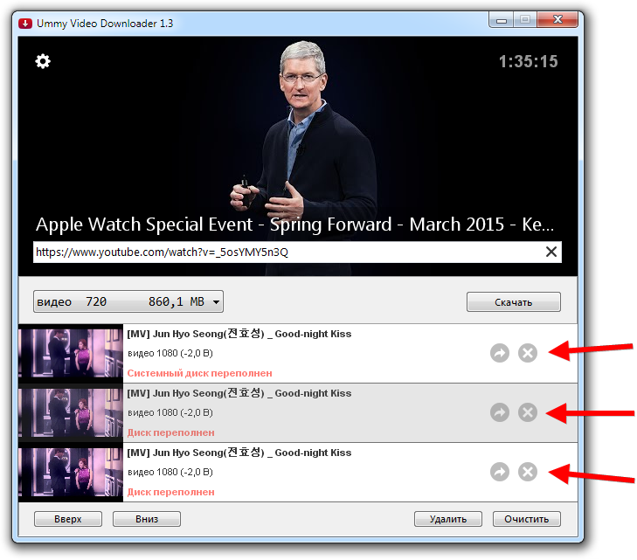Click 'видео 1080 (-2,0 B)' in first row
Image resolution: width=637 pixels, height=560 pixels.
[170, 353]
